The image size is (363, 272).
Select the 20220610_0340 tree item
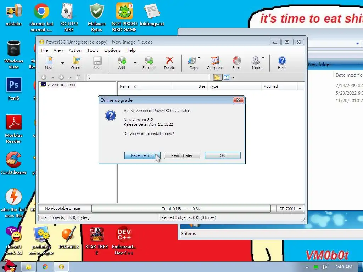(x=58, y=85)
